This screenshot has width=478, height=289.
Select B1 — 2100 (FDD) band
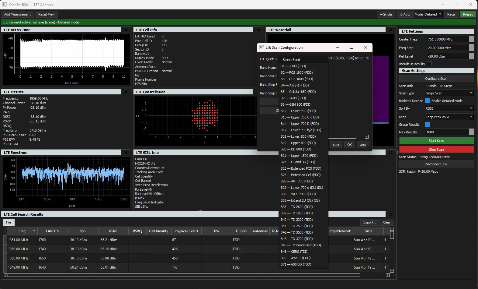click(x=303, y=66)
